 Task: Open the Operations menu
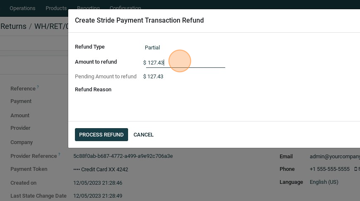[22, 8]
